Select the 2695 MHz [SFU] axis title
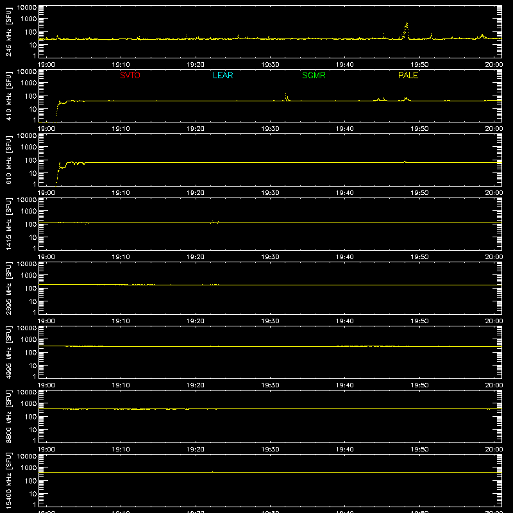Viewport: 513px width, 513px height. [9, 288]
